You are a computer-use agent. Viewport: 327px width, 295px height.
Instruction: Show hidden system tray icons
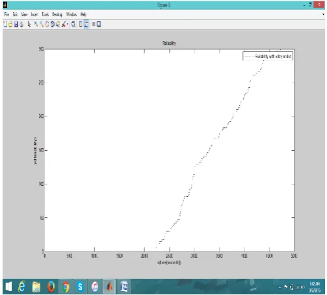coord(280,287)
